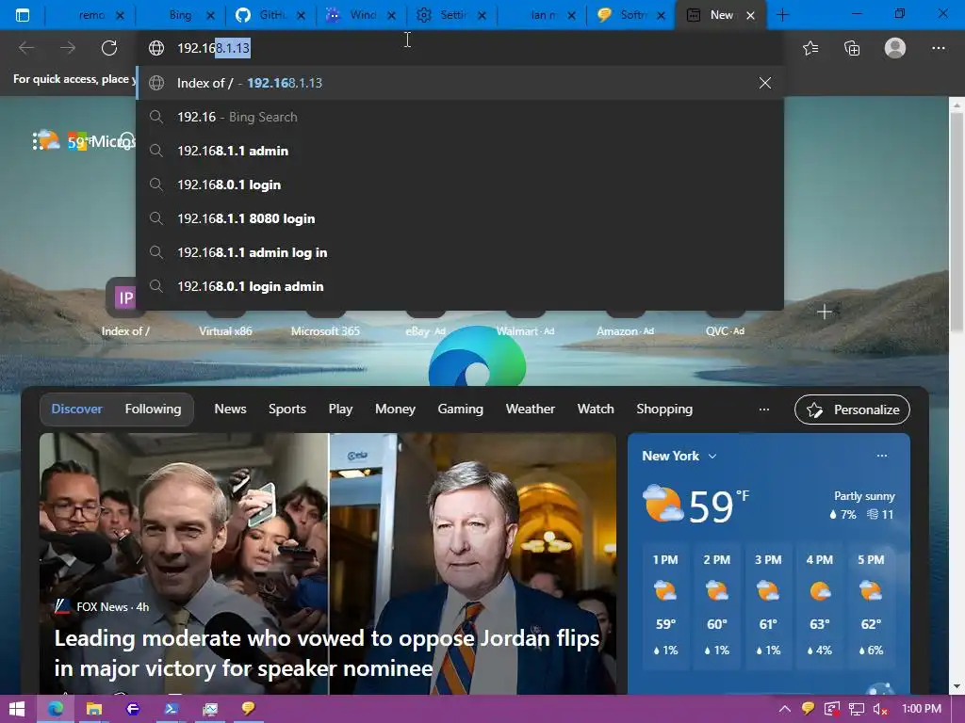965x723 pixels.
Task: Open the Gaming category
Action: tap(460, 409)
